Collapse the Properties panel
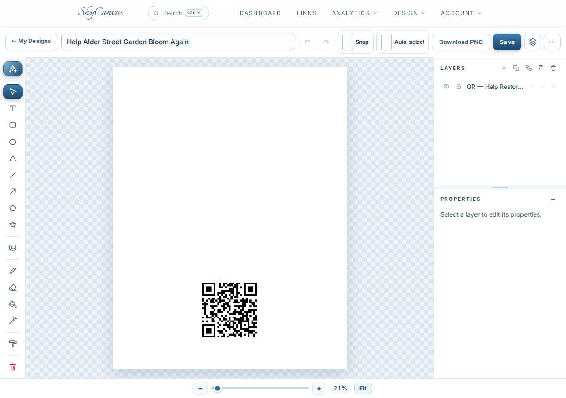Image resolution: width=566 pixels, height=398 pixels. click(553, 199)
